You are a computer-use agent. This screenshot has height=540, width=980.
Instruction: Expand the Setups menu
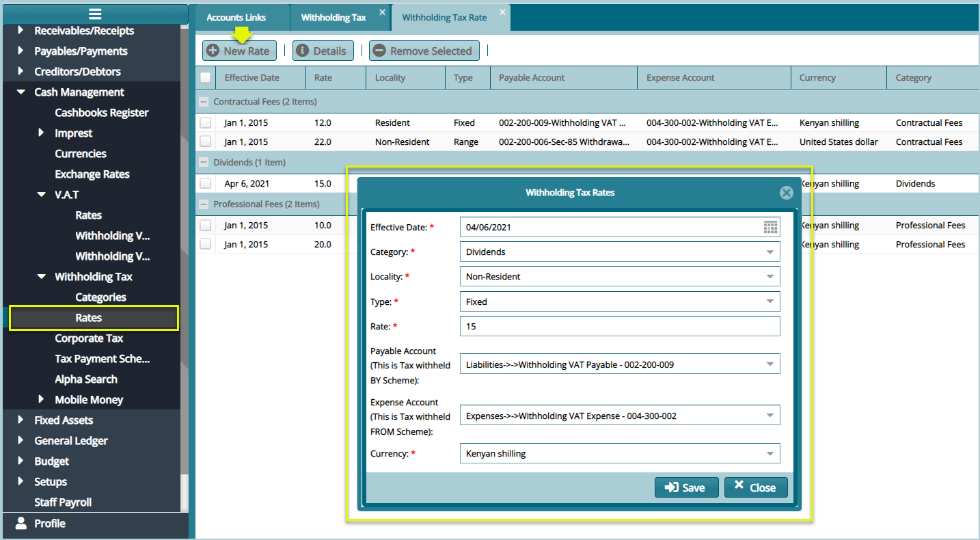(21, 482)
